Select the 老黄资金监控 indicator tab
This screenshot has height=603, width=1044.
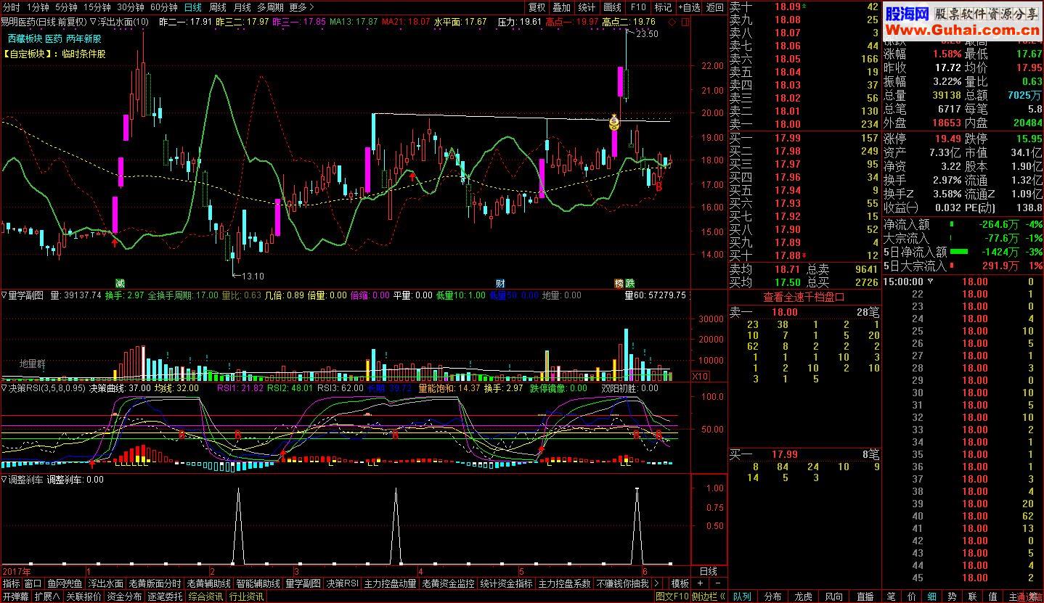(x=448, y=583)
